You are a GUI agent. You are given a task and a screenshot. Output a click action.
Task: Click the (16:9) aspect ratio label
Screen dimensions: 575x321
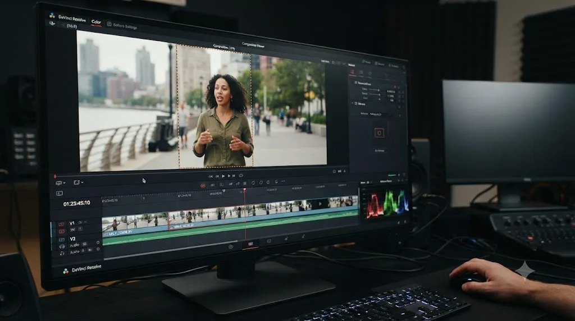coord(72,26)
